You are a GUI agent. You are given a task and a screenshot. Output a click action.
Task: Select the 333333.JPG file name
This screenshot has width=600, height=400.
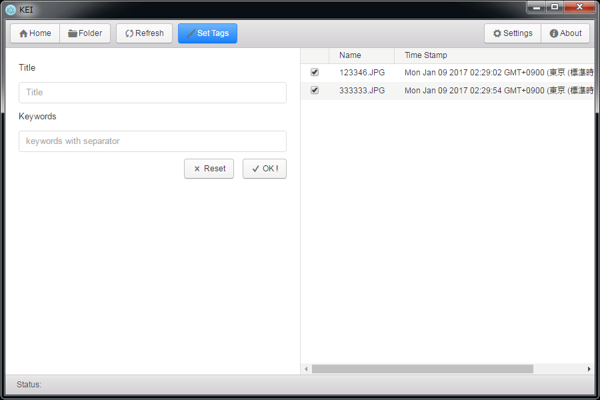[362, 91]
